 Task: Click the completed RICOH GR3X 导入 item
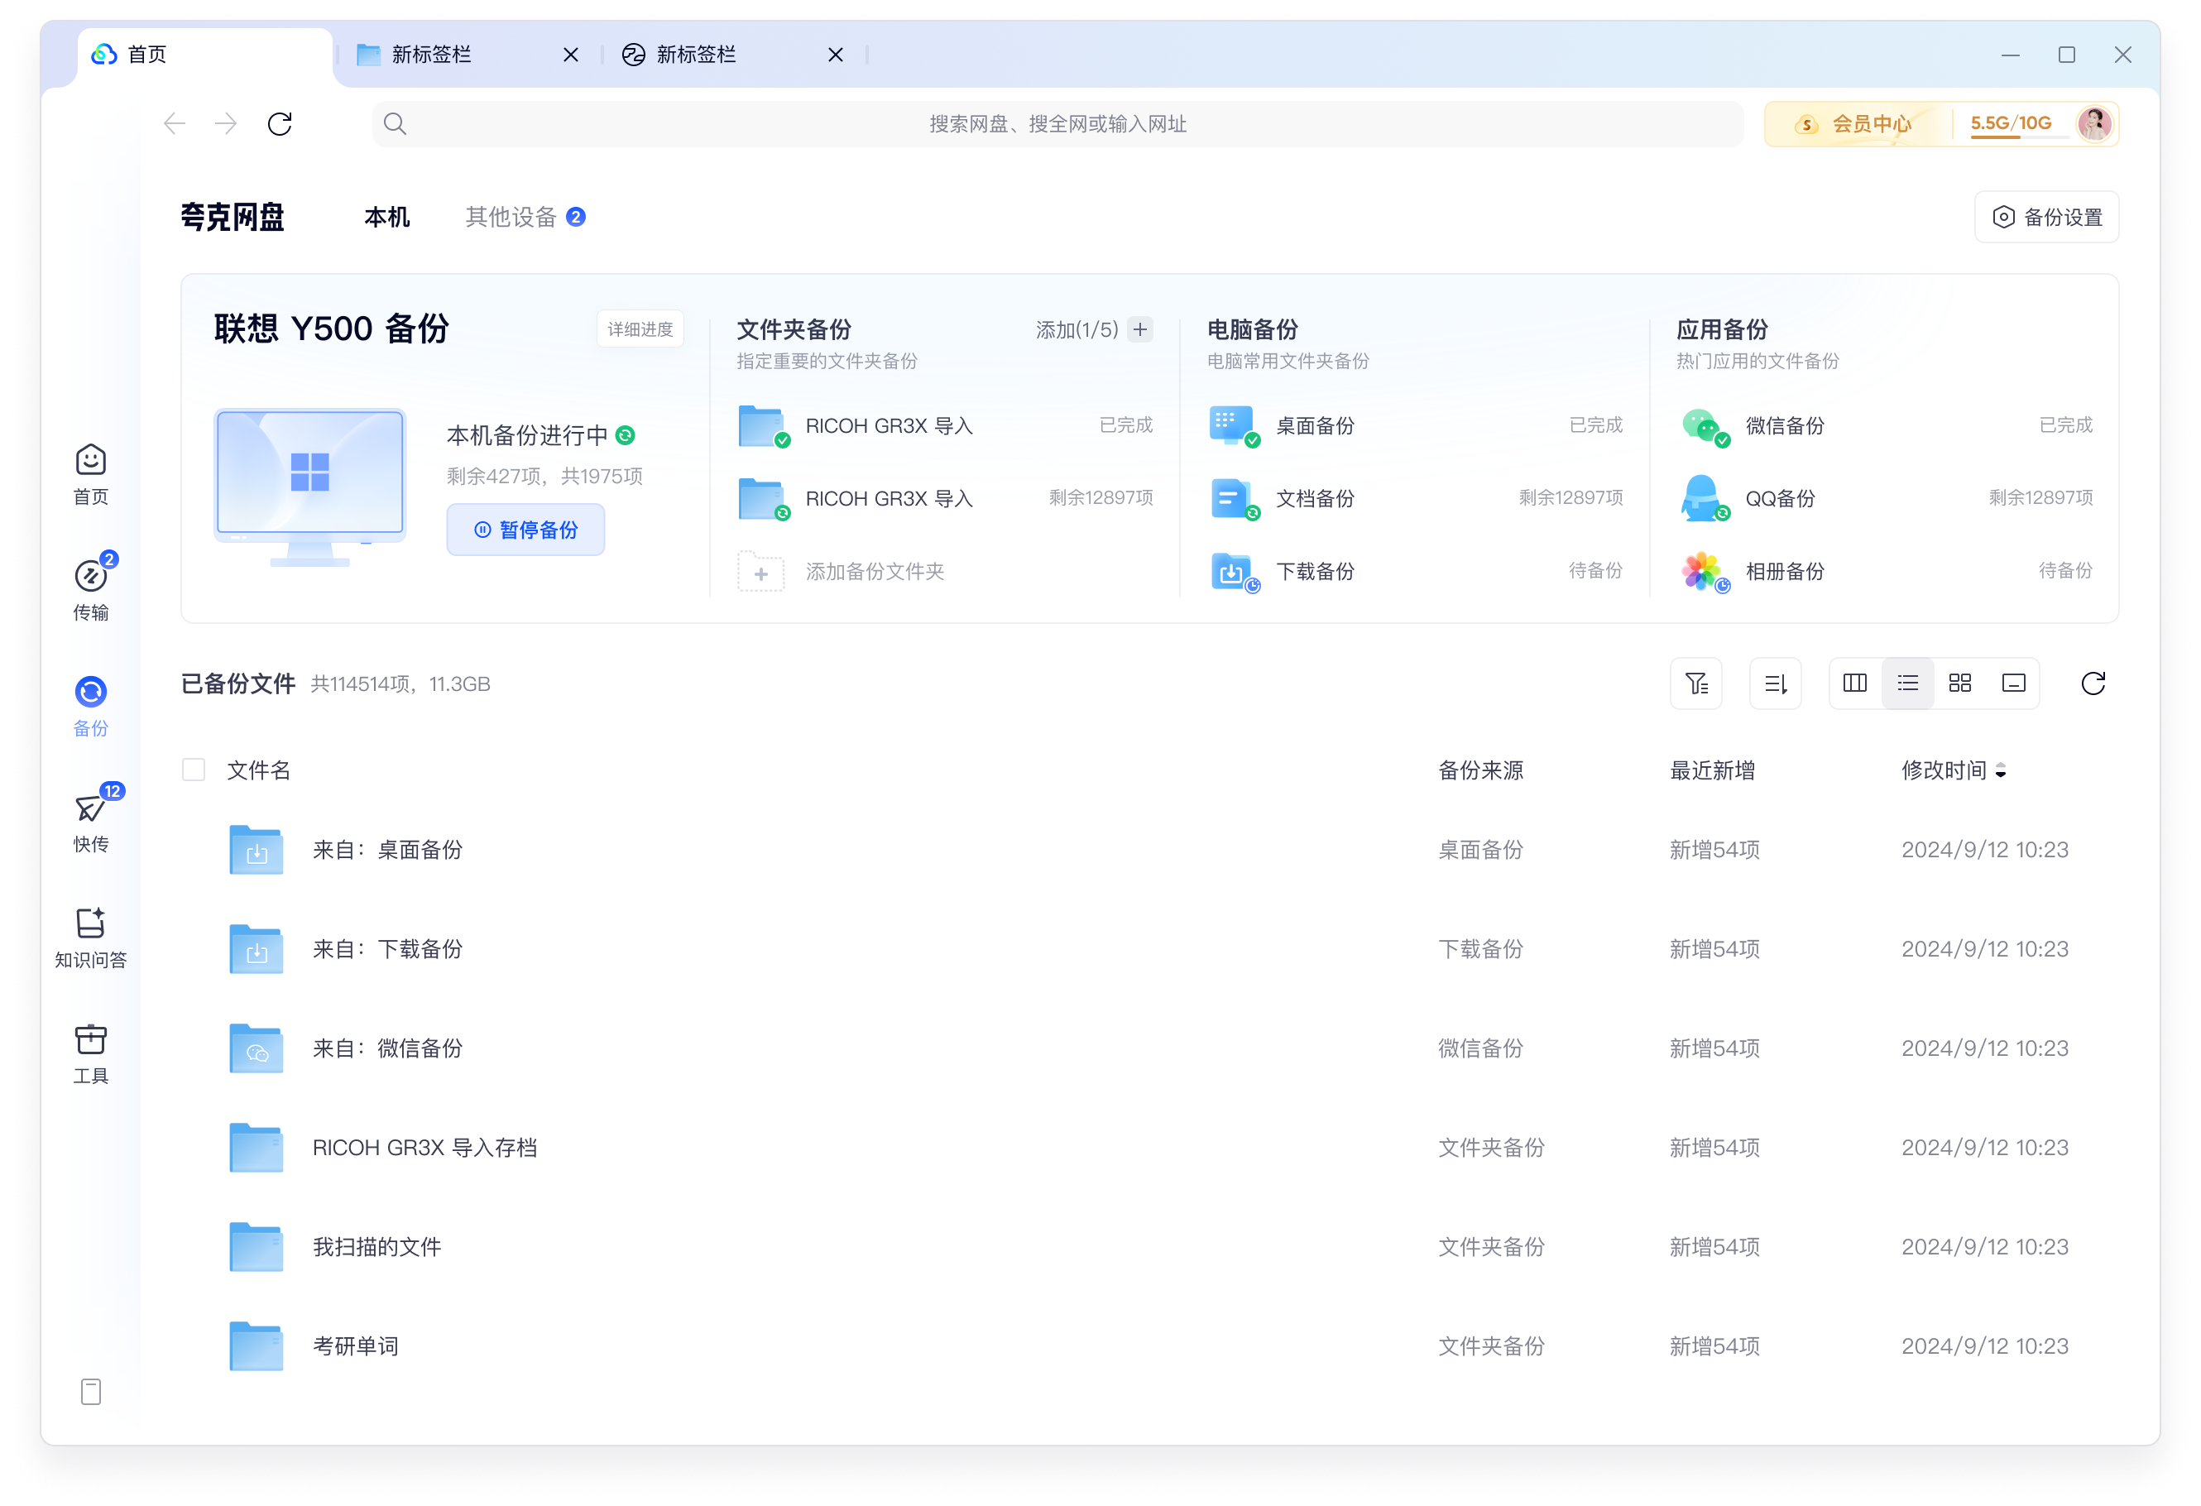coord(945,425)
